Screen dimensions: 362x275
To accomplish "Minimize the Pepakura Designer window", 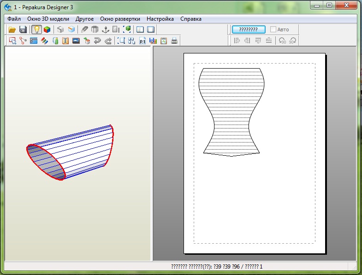I will pos(317,6).
